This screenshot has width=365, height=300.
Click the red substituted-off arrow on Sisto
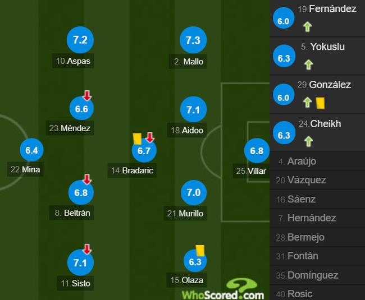tap(87, 249)
